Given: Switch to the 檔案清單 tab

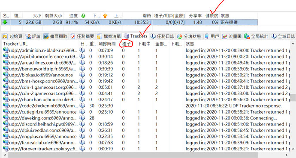Looking at the screenshot, I should (109, 36).
